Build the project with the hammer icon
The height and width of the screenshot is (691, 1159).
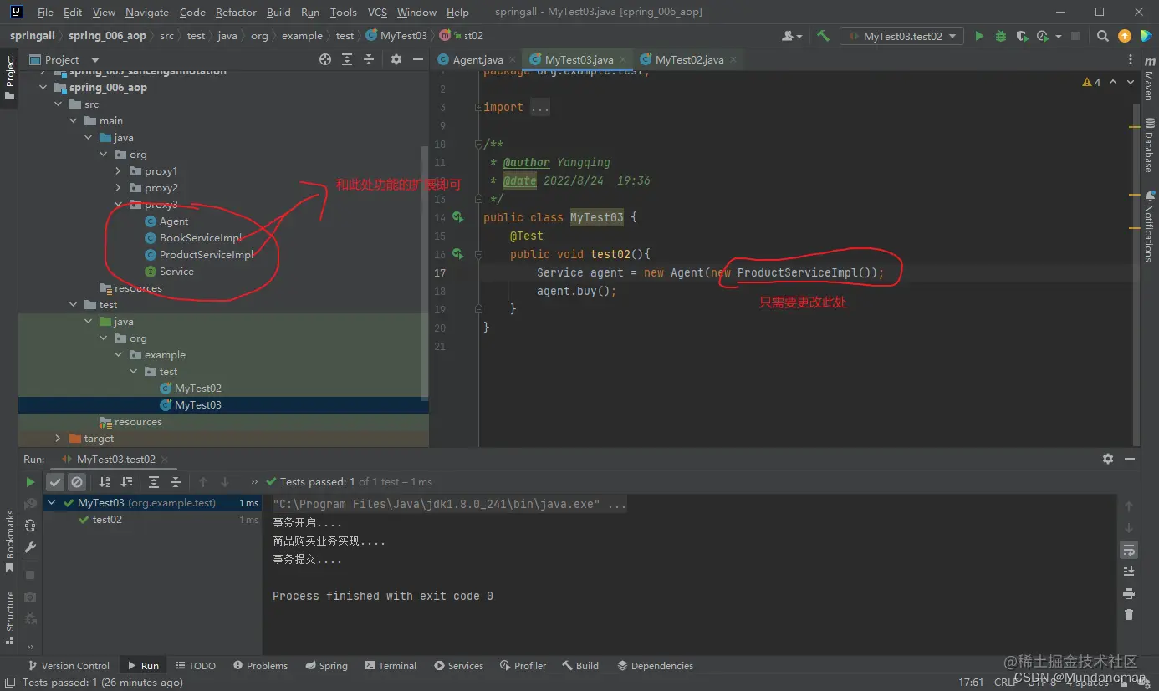tap(823, 36)
